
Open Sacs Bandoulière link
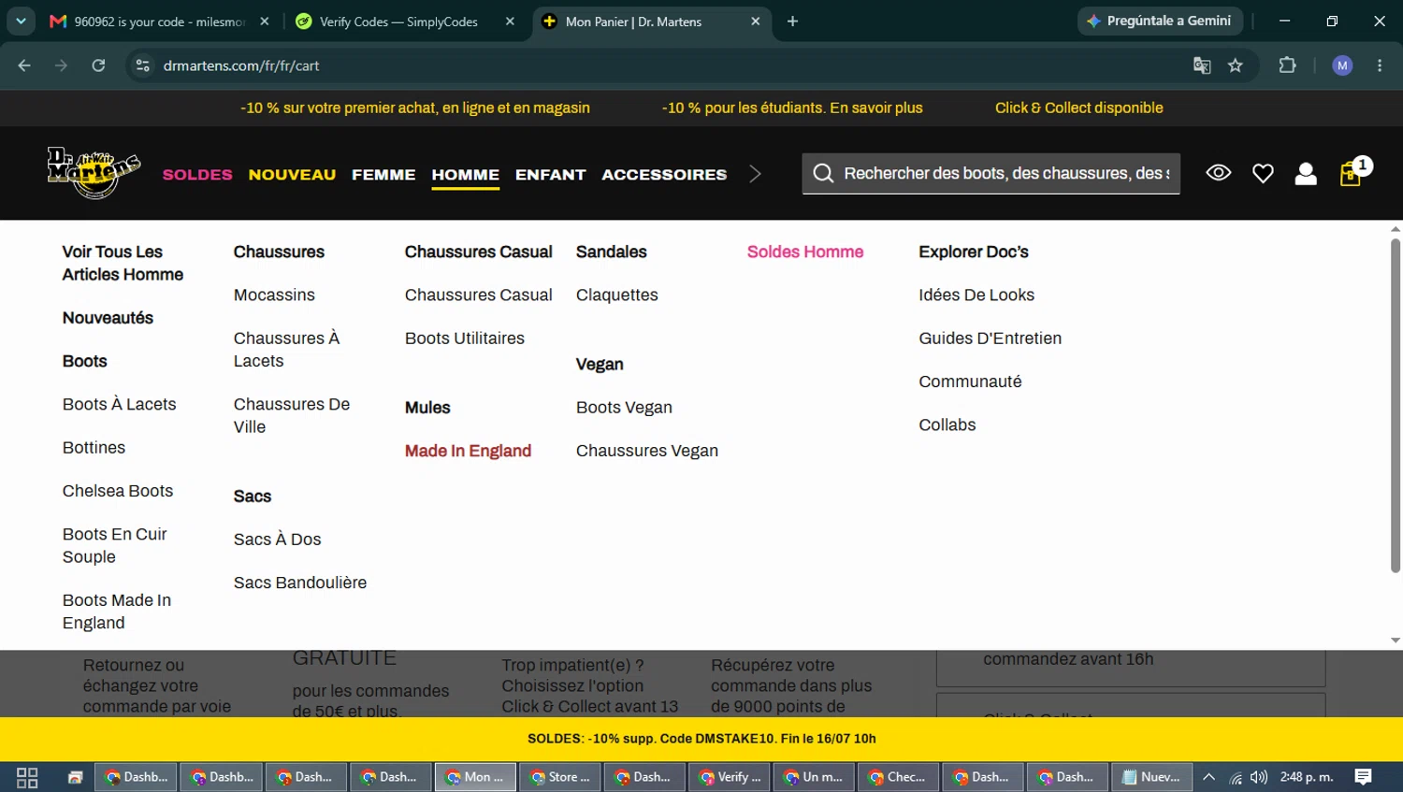pos(300,583)
